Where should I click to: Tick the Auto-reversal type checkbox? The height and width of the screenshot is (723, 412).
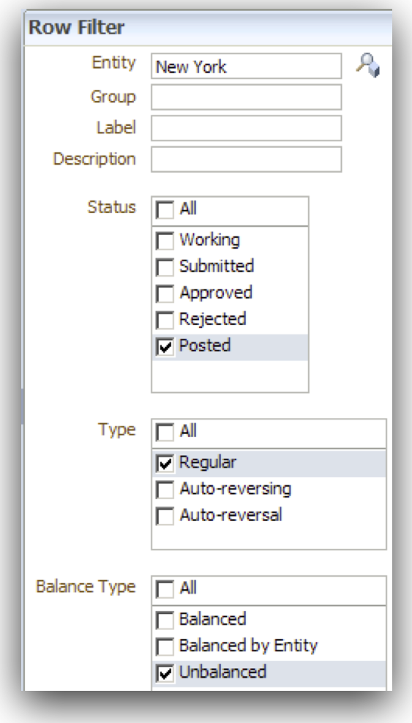(x=165, y=516)
